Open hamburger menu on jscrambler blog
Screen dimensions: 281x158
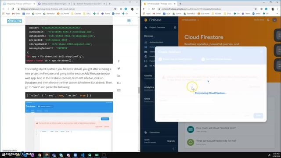(129, 21)
